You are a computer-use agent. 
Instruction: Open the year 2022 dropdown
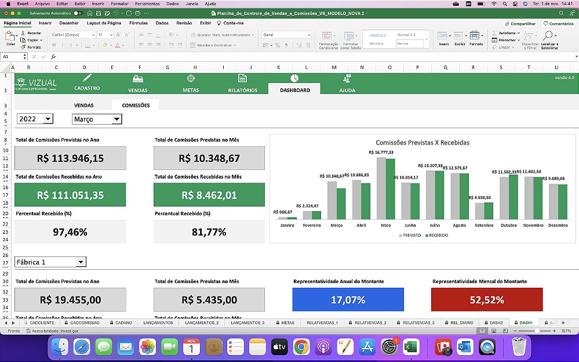pyautogui.click(x=49, y=118)
